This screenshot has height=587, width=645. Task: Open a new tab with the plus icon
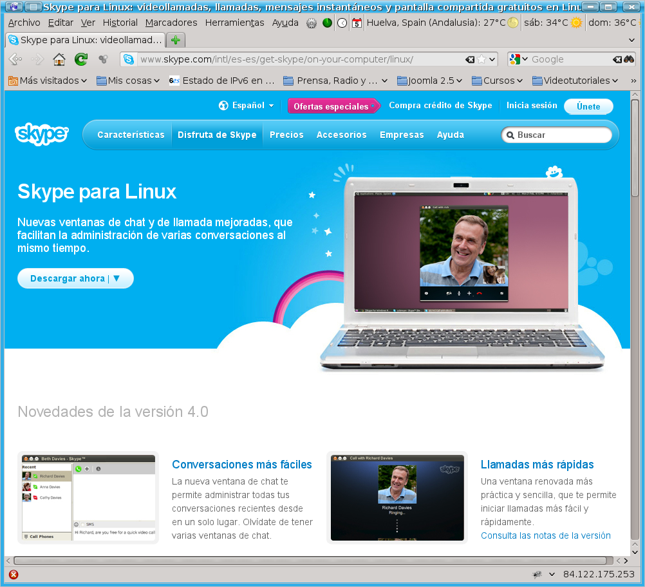[176, 40]
